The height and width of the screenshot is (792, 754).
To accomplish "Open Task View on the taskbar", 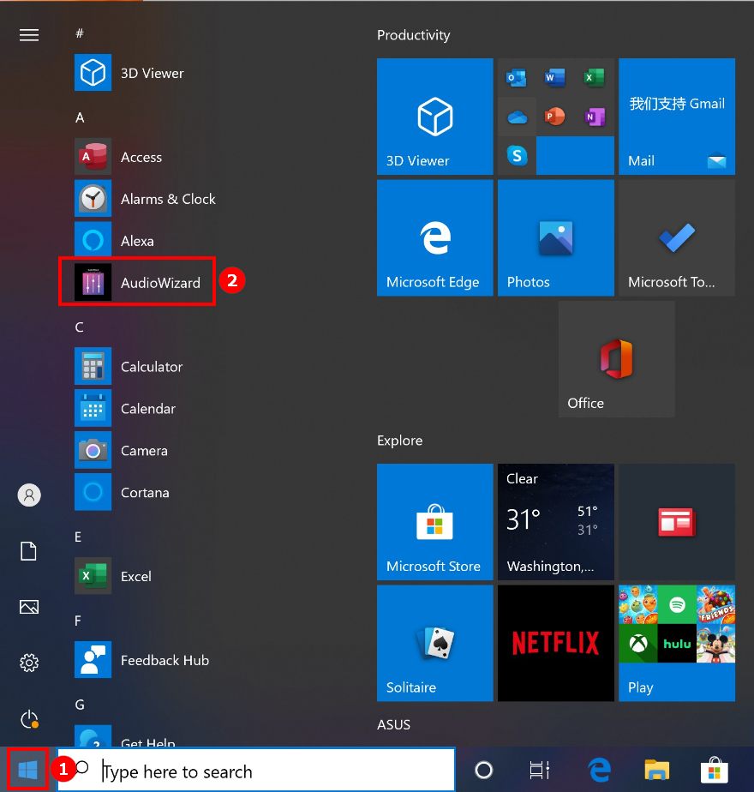I will coord(539,770).
